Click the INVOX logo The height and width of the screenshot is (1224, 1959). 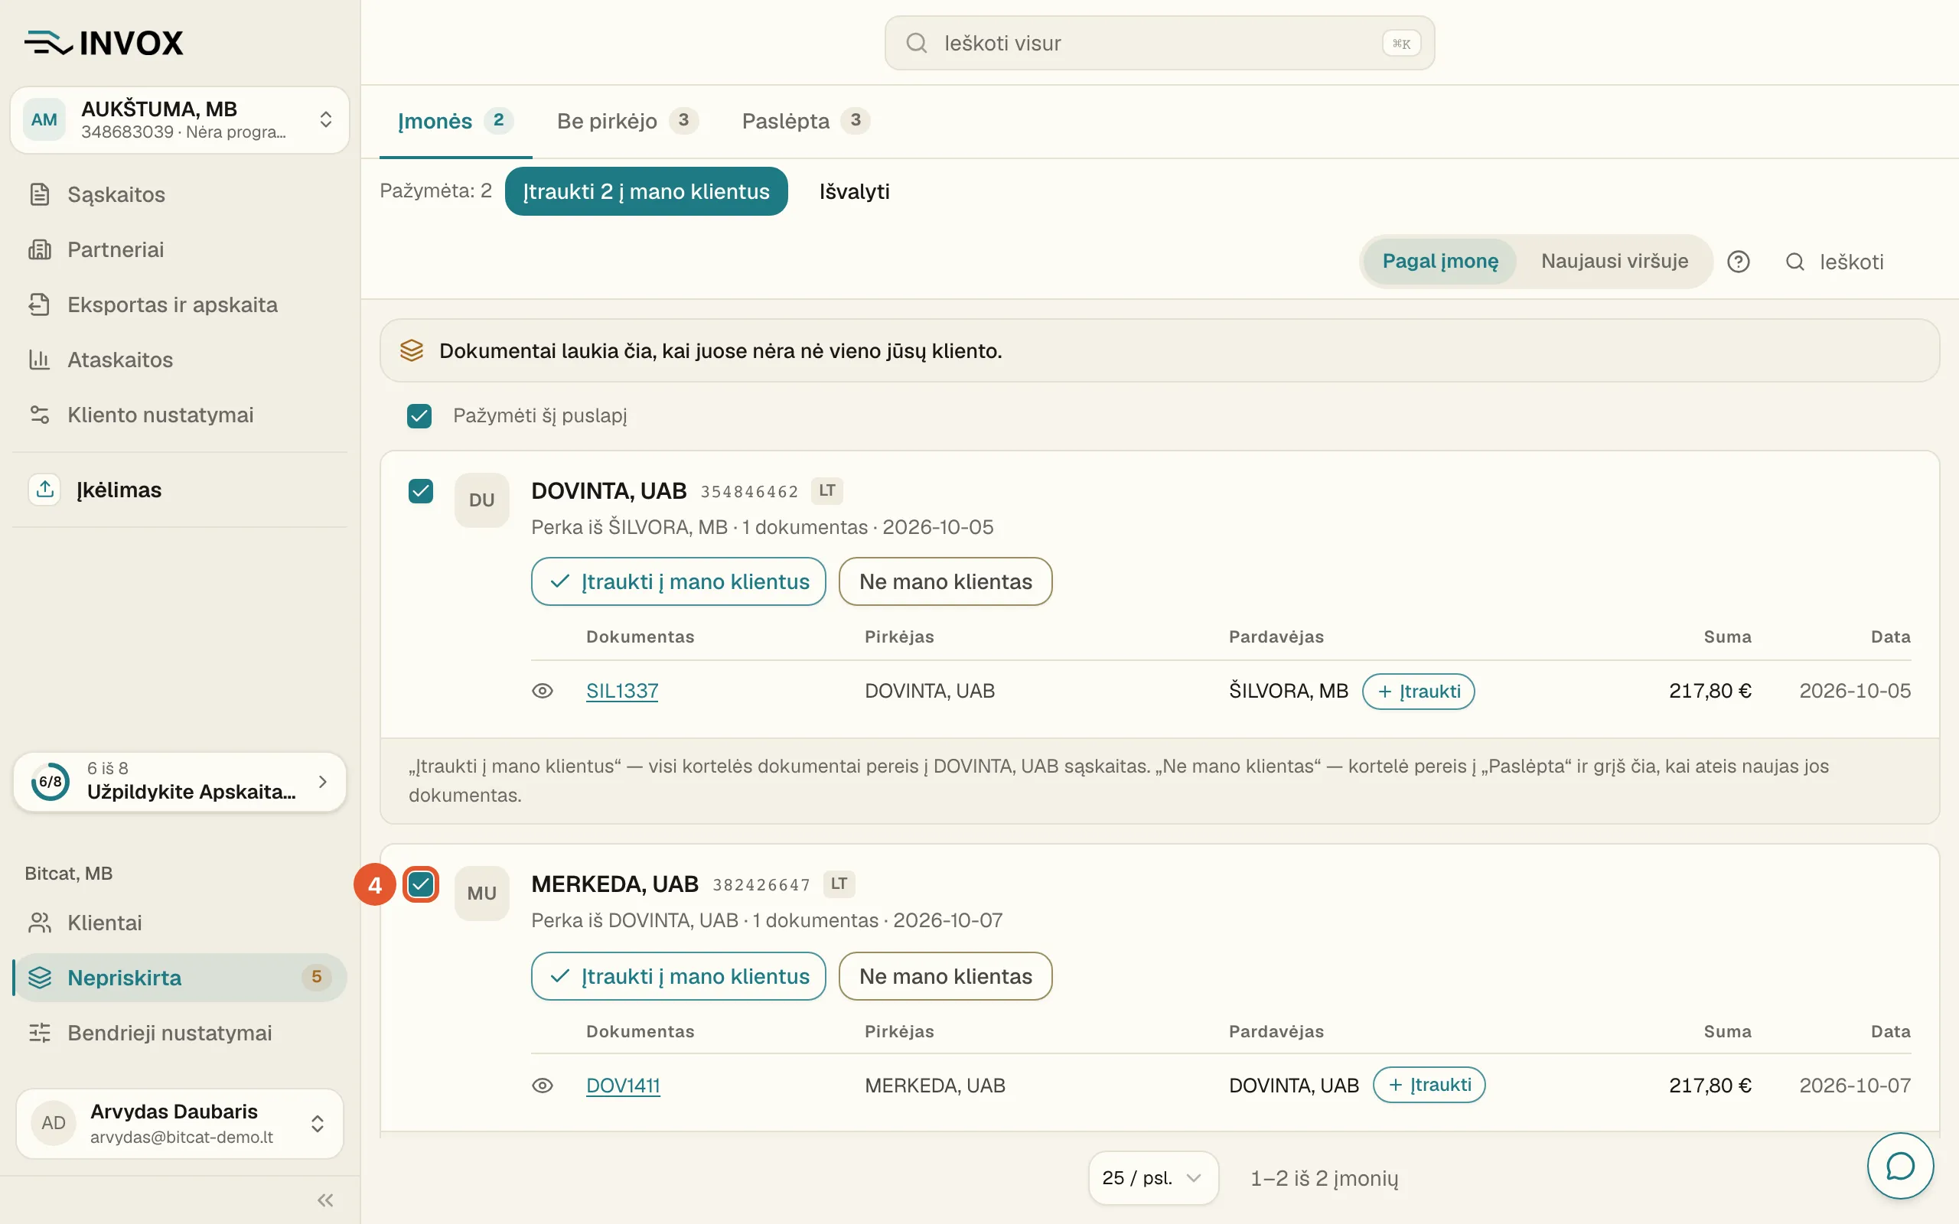[104, 43]
